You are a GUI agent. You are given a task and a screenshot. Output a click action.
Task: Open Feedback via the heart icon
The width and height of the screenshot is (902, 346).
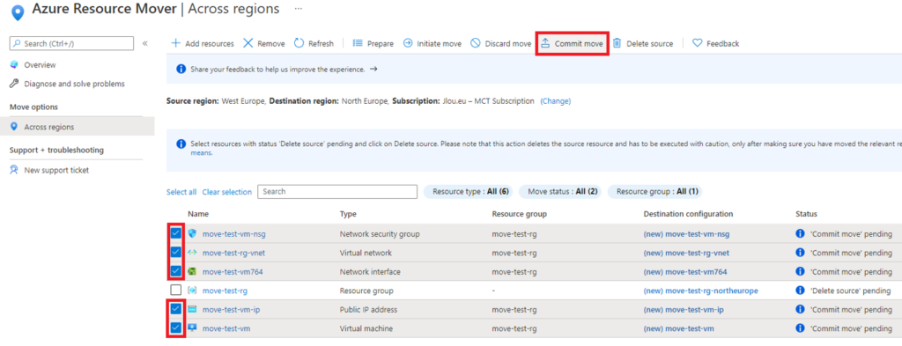tap(697, 44)
